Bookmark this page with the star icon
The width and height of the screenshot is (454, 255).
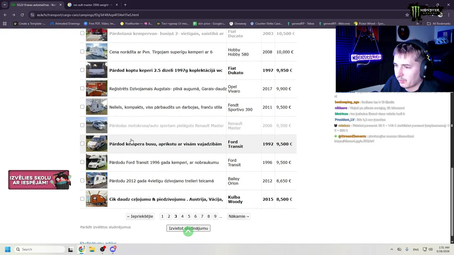point(407,15)
